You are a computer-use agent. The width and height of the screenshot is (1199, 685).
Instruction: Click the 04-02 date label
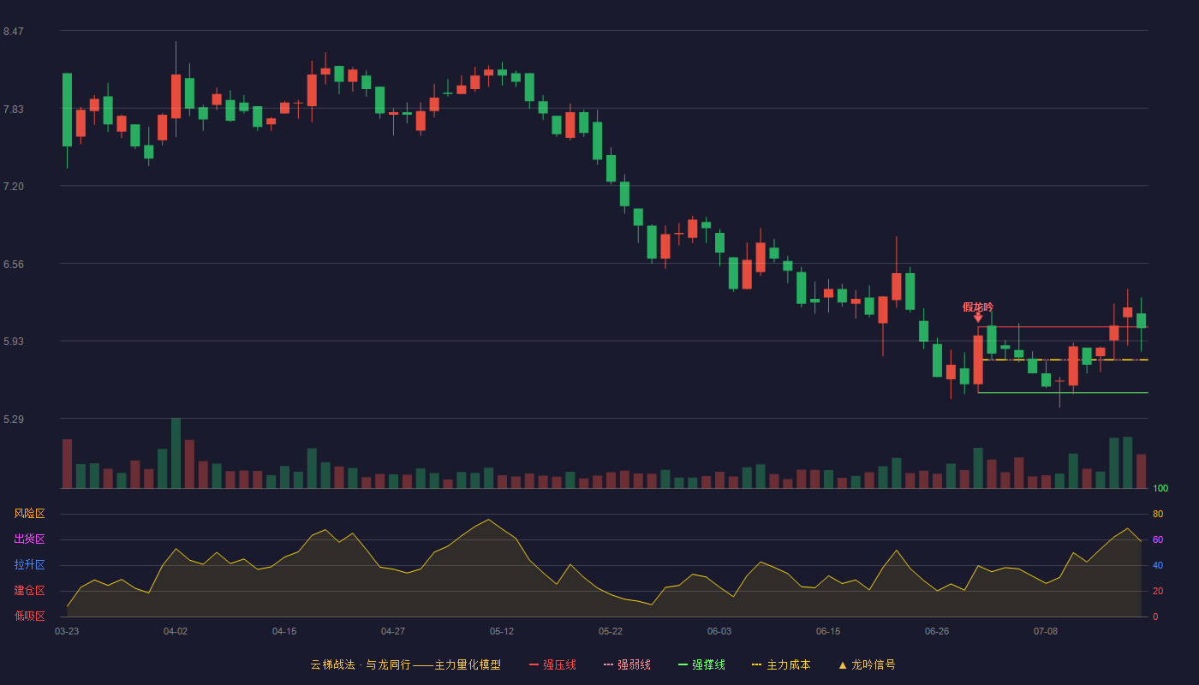(176, 631)
